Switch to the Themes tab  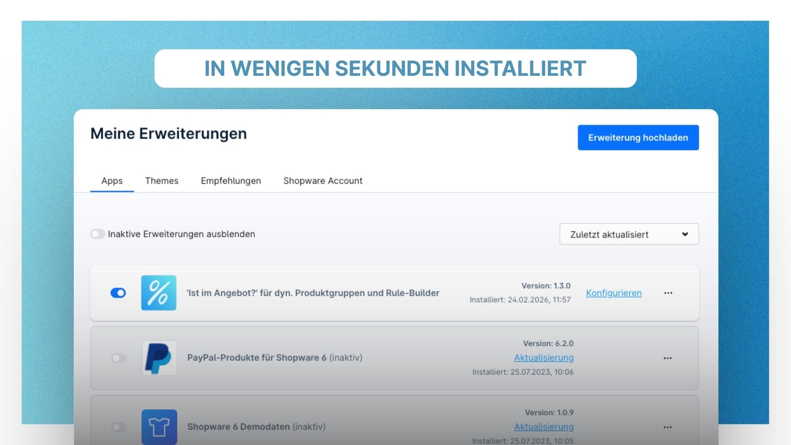161,181
